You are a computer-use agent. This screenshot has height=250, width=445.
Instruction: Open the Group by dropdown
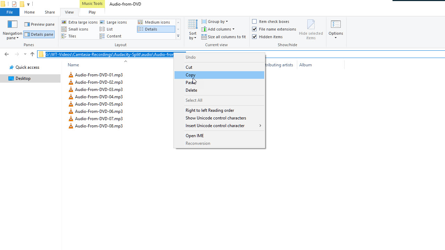tap(215, 21)
